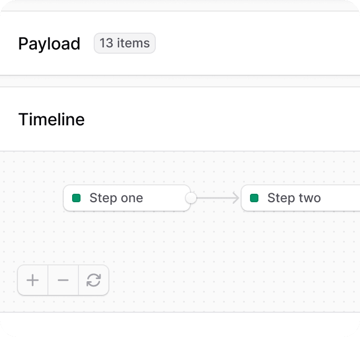Click the empty dotted canvas below Step one
This screenshot has height=337, width=360.
point(127,236)
